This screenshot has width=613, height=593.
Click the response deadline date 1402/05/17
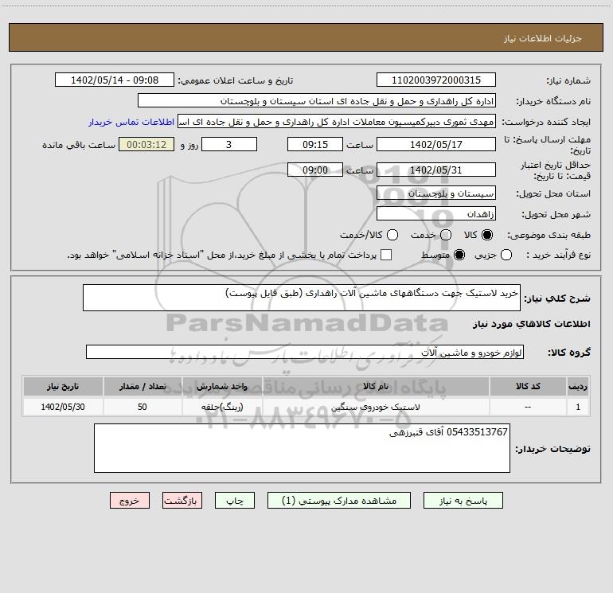pyautogui.click(x=436, y=145)
